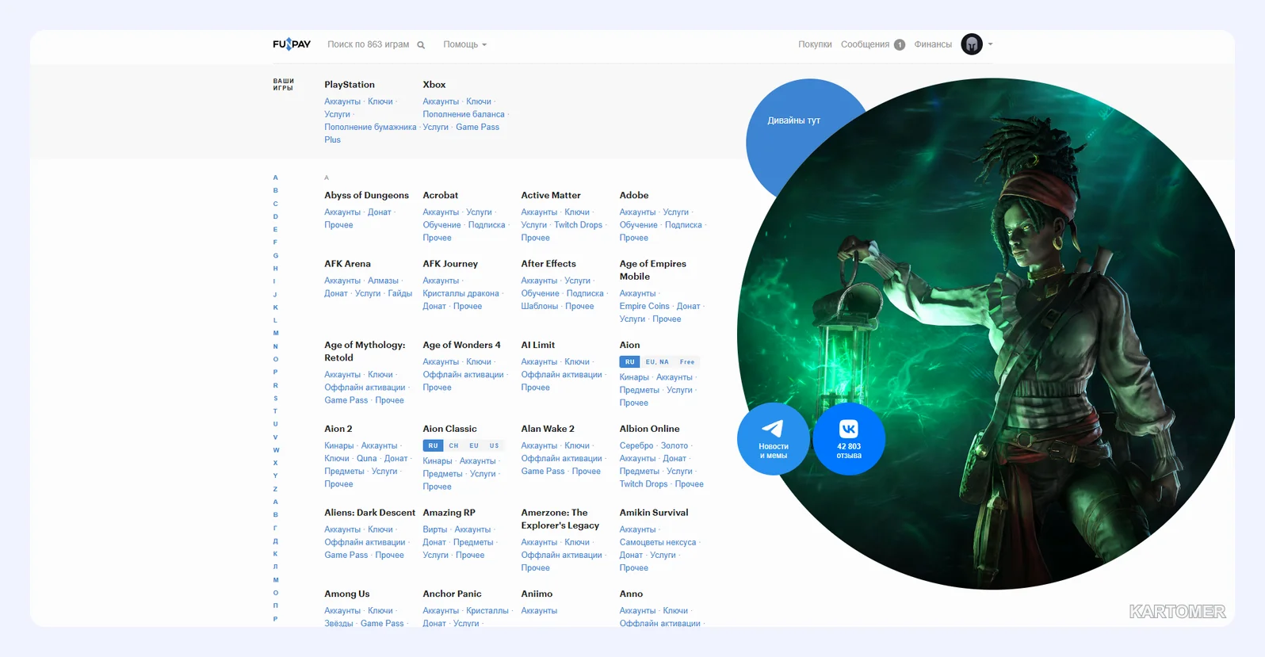Open Кристаллы дракона under AFK Journey
Image resolution: width=1265 pixels, height=657 pixels.
coord(461,293)
